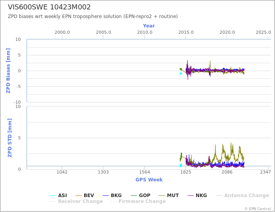The height and width of the screenshot is (212, 275).
Task: Click the purple NKG legend line marker
Action: point(191,196)
